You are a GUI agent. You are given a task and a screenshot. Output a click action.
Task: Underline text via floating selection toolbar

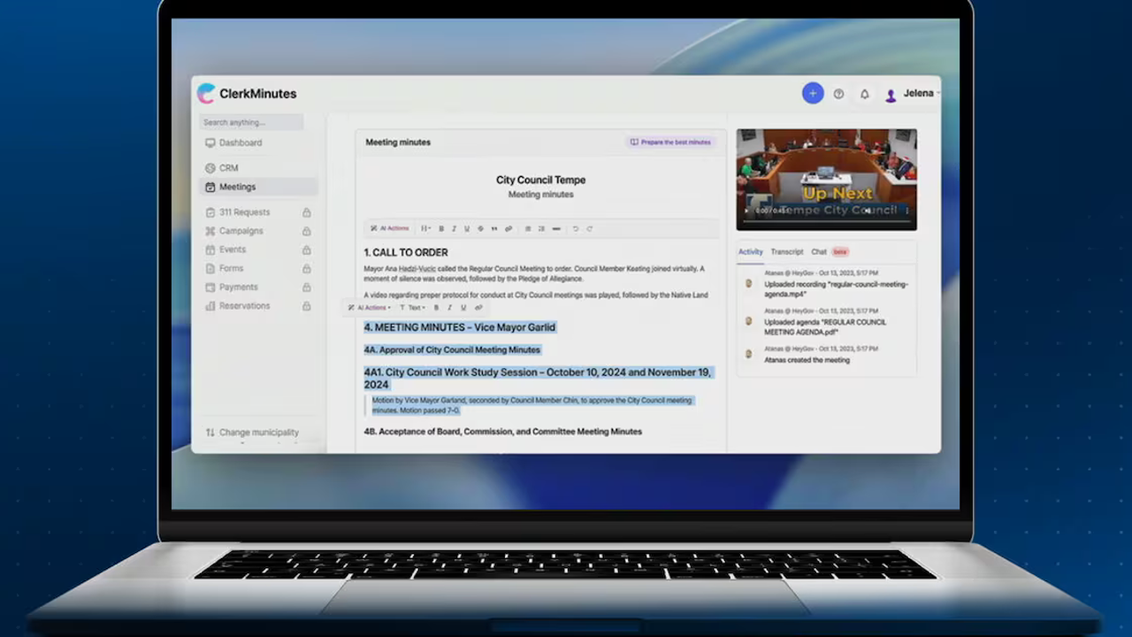[x=463, y=308]
